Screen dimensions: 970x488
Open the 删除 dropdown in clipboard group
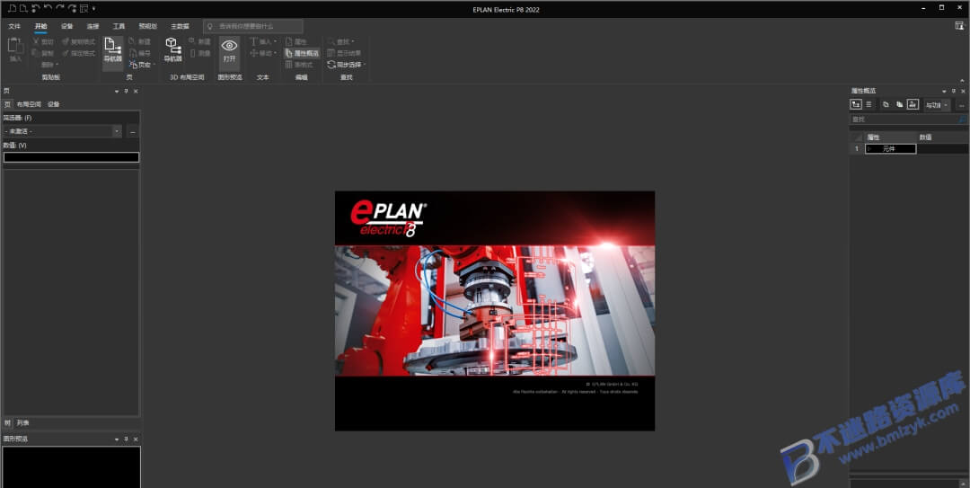click(49, 65)
